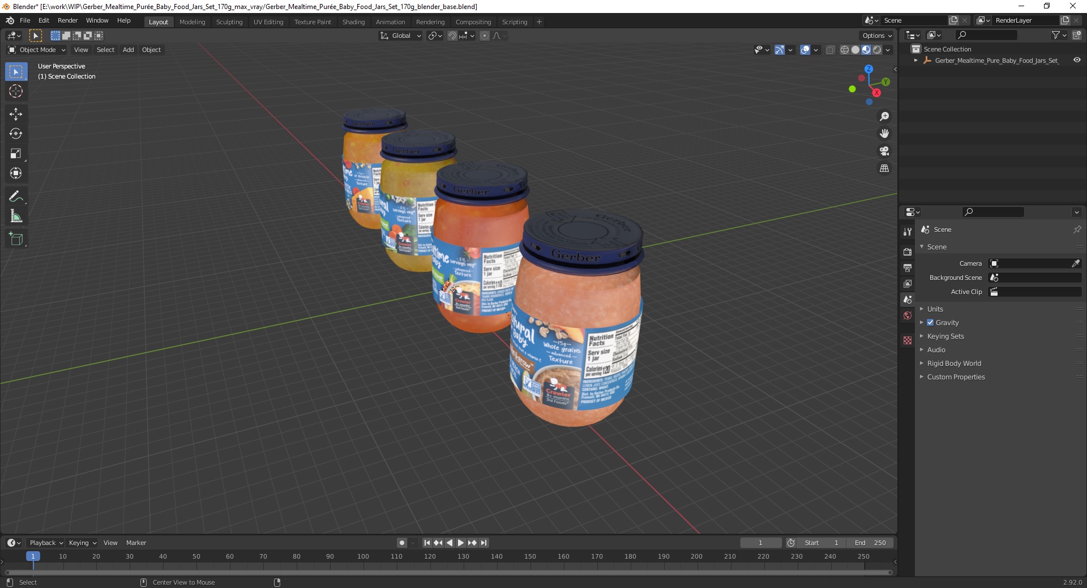Click the timeline playhead at frame 1
1087x588 pixels.
pos(33,556)
